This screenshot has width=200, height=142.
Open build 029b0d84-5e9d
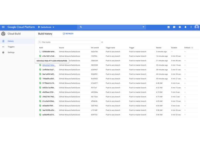(49, 51)
